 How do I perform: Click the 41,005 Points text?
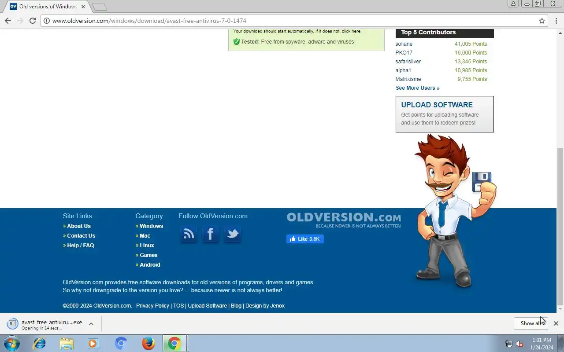(x=471, y=44)
